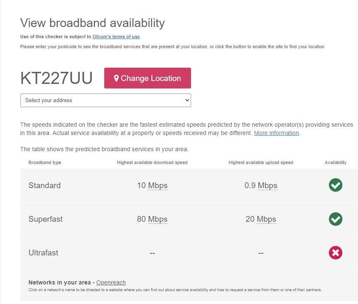Image resolution: width=358 pixels, height=304 pixels.
Task: Click the View broadband availability heading
Action: (92, 23)
